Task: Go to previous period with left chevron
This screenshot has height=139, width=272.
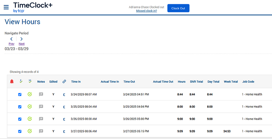Action: coord(11,39)
